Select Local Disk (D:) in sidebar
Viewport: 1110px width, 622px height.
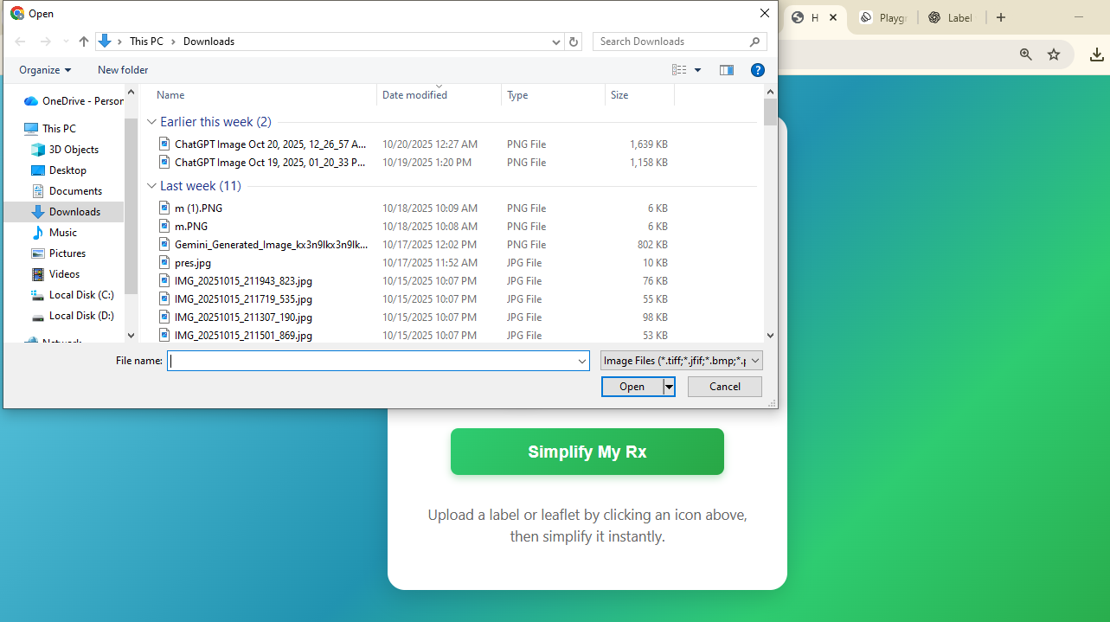coord(73,316)
